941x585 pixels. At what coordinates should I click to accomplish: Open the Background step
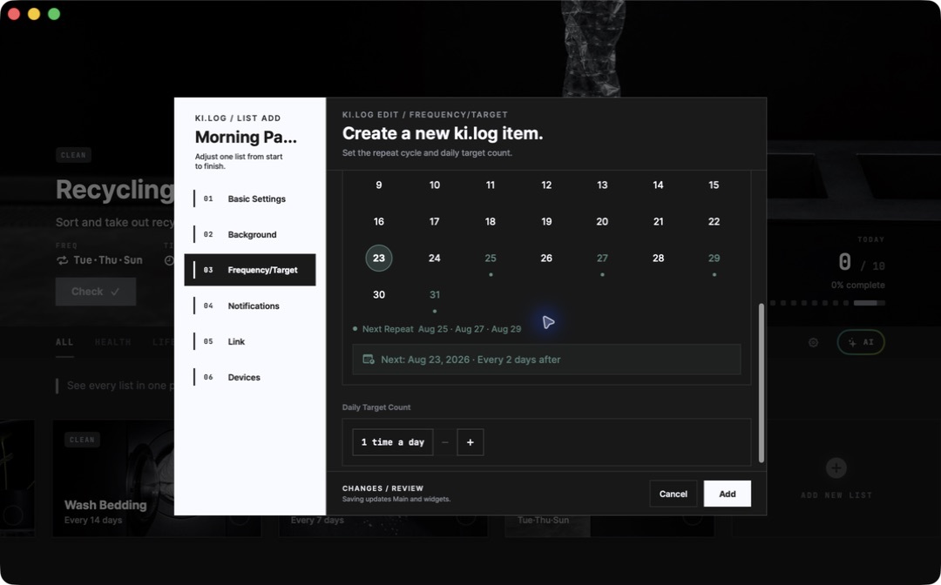250,234
